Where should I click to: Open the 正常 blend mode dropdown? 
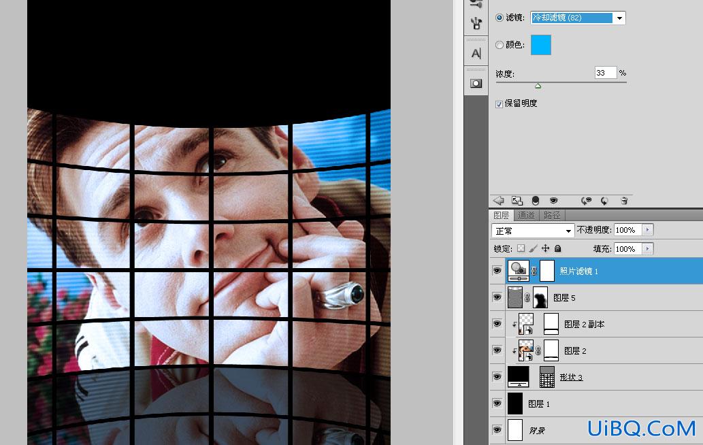(533, 231)
